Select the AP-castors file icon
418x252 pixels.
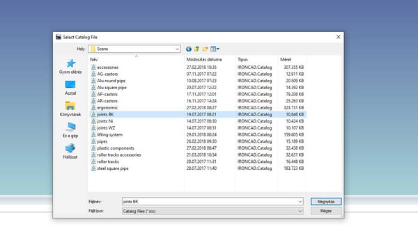point(93,94)
